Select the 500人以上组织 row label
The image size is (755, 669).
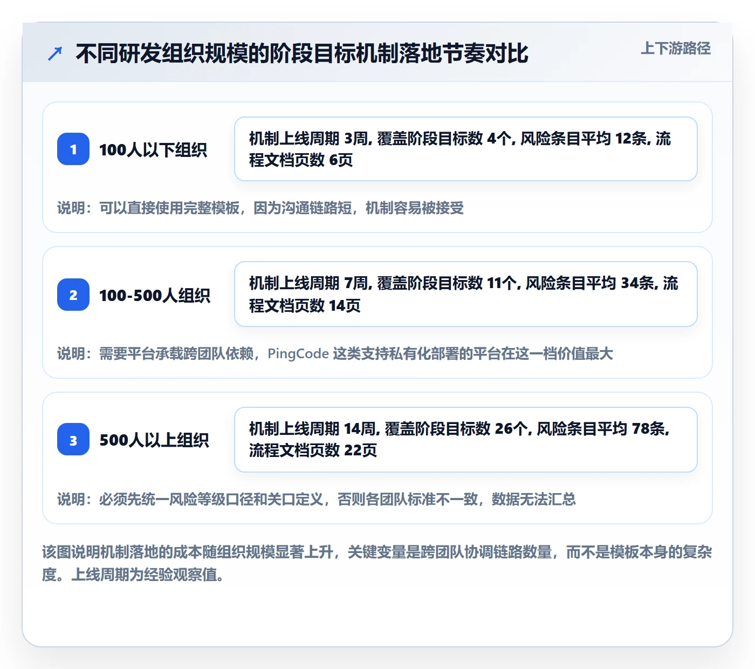[154, 440]
